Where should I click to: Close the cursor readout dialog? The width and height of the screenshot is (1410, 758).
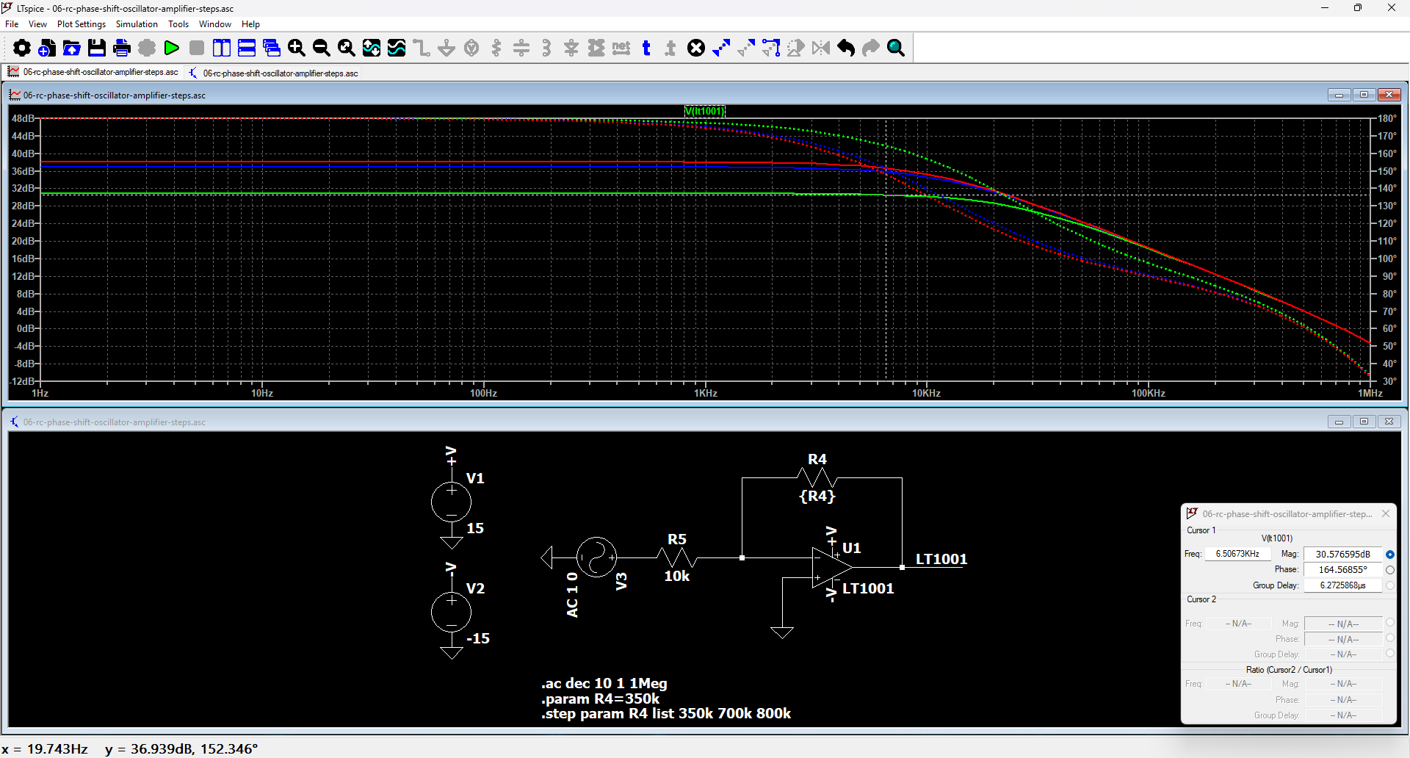click(x=1386, y=514)
